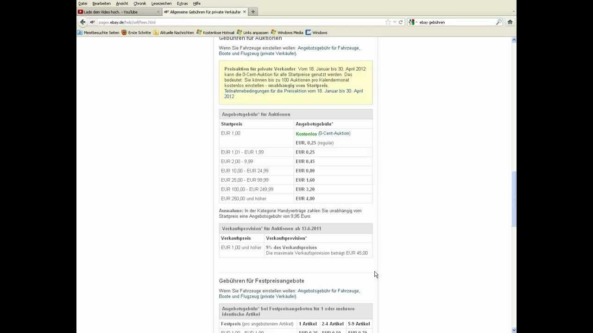Viewport: 593px width, 333px height.
Task: Reload the page
Action: click(401, 22)
